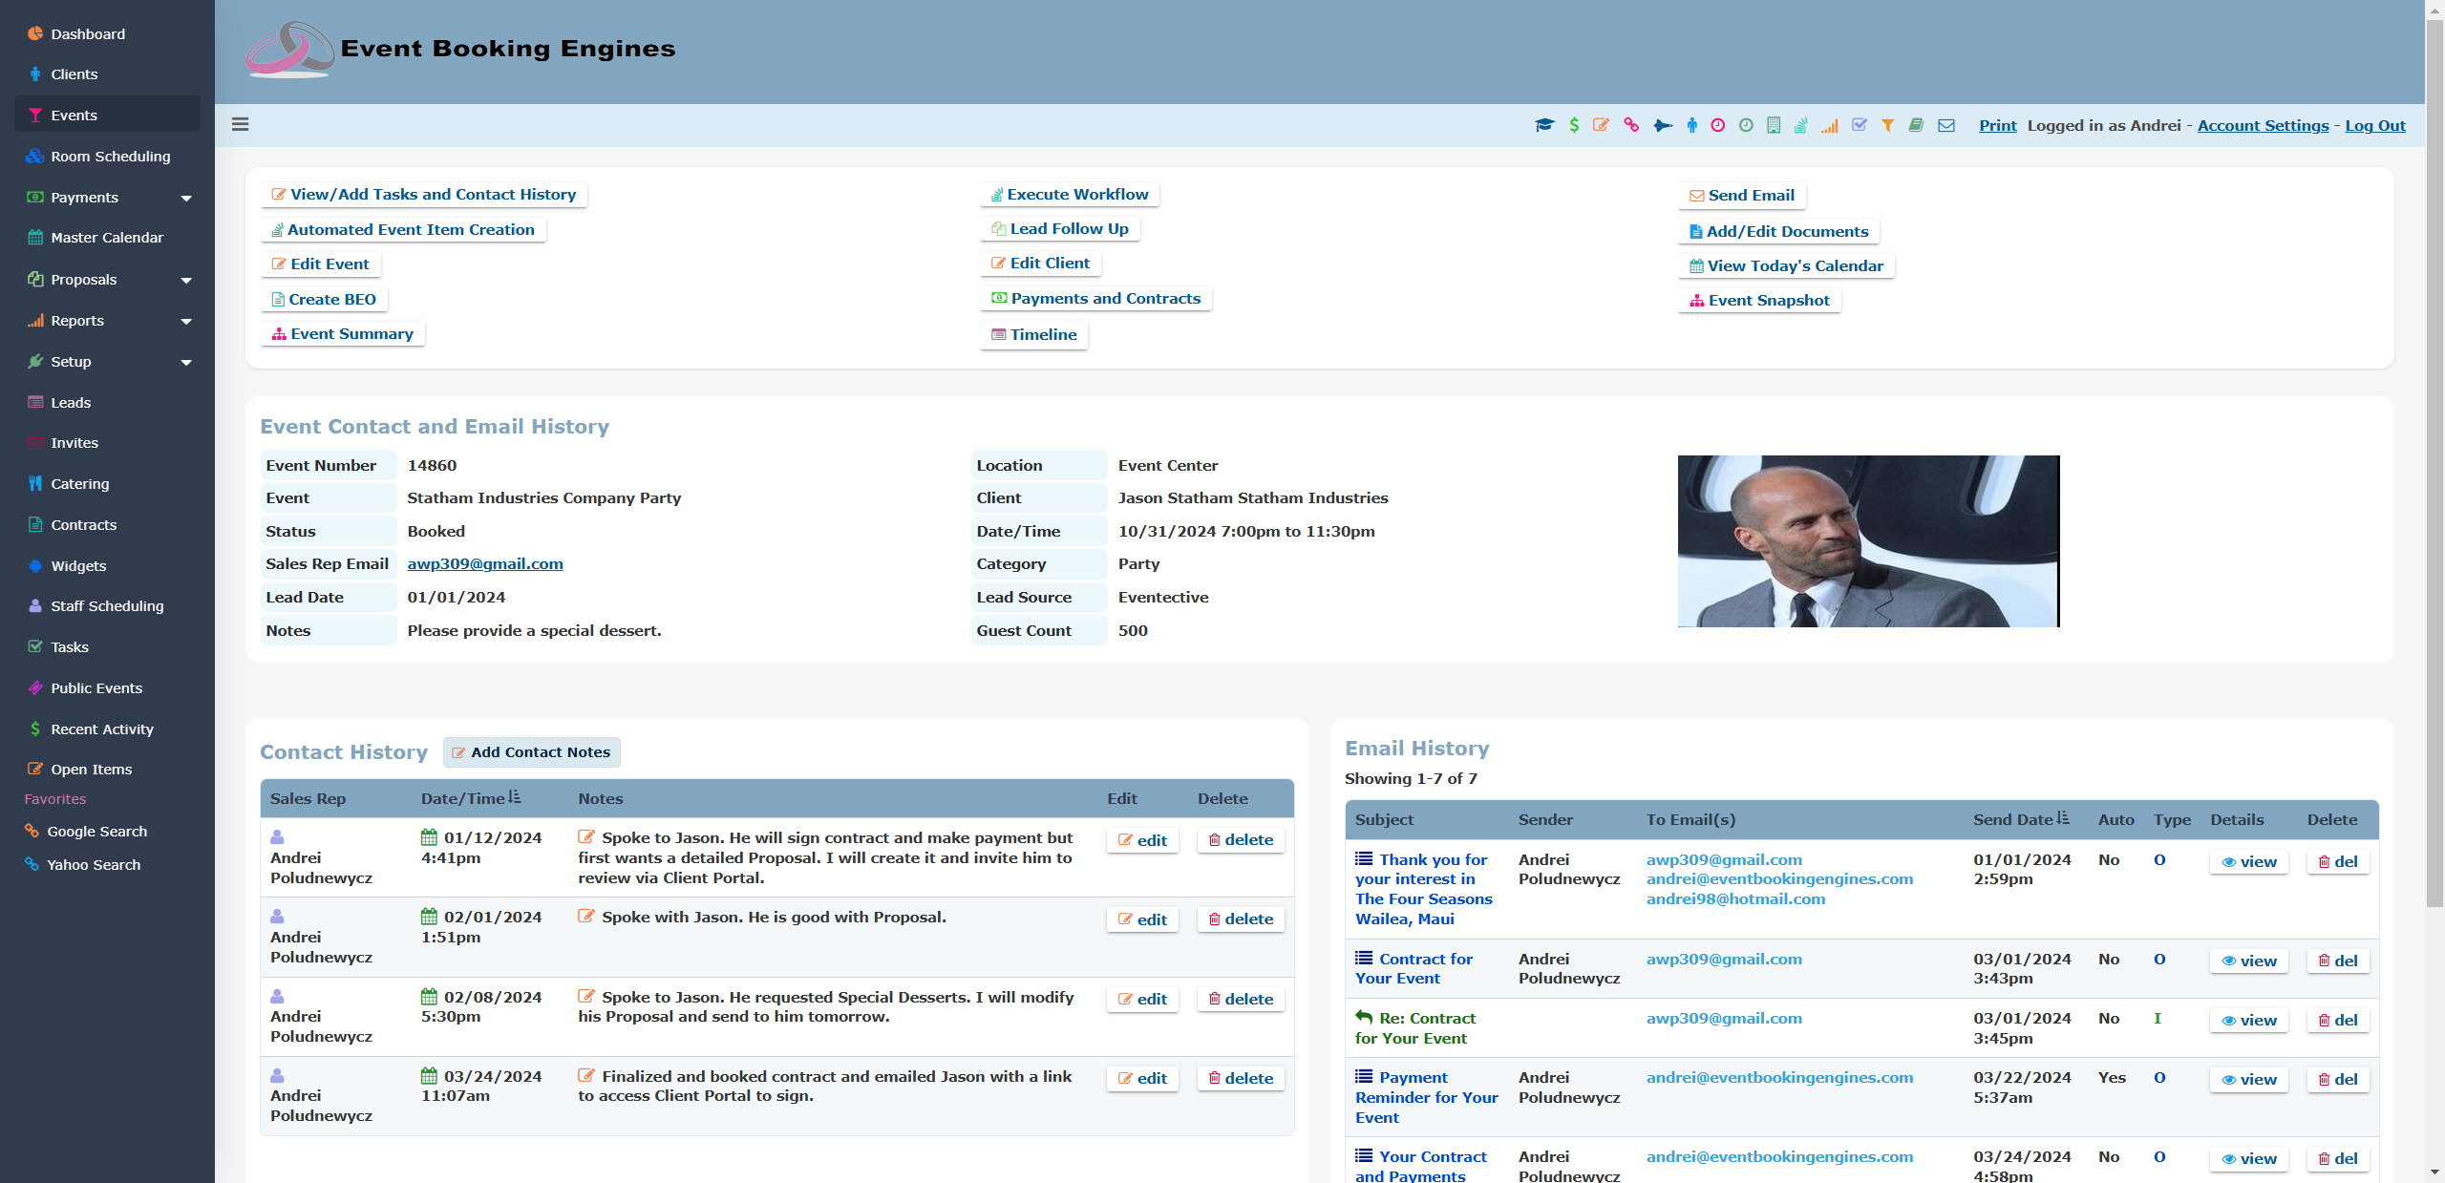Open the bar chart reports icon in the toolbar
This screenshot has height=1183, width=2445.
pos(1830,125)
